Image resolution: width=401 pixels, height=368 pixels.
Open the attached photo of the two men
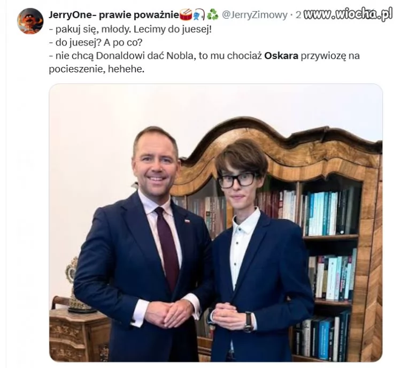click(x=216, y=223)
